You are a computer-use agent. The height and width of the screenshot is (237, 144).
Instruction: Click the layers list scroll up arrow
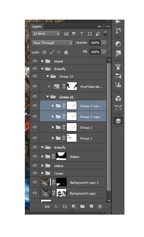click(x=109, y=60)
